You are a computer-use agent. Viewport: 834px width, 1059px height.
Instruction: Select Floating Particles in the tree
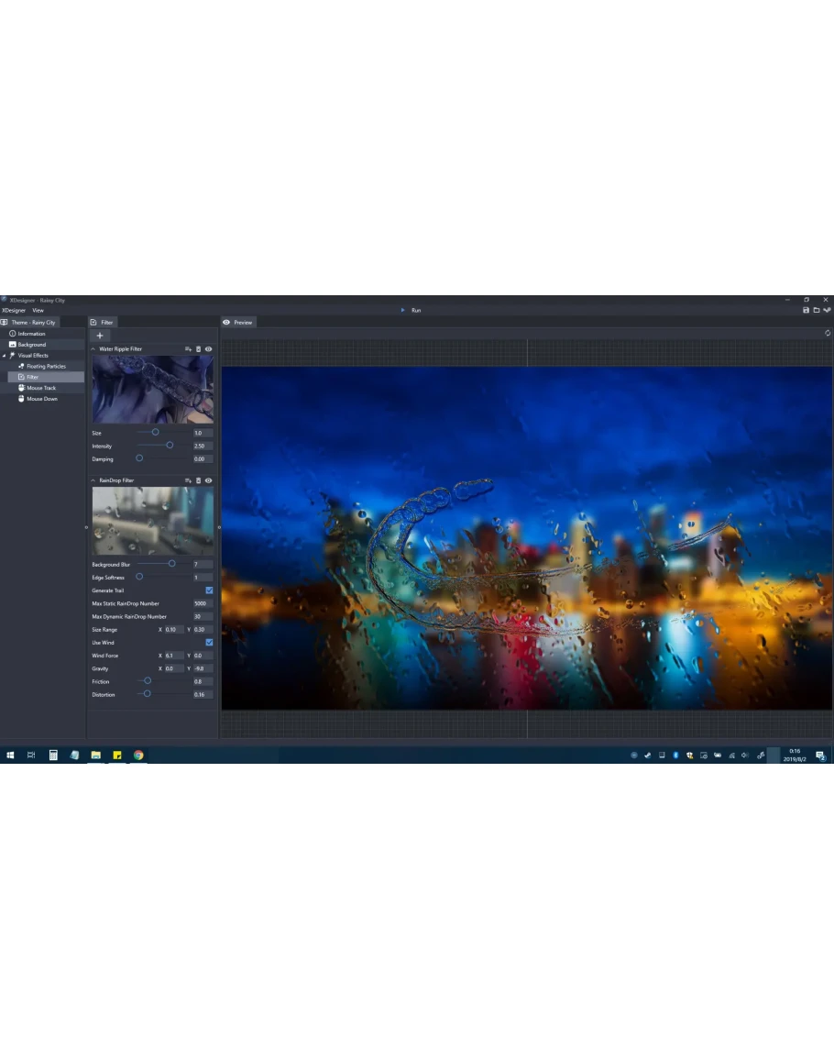click(46, 366)
